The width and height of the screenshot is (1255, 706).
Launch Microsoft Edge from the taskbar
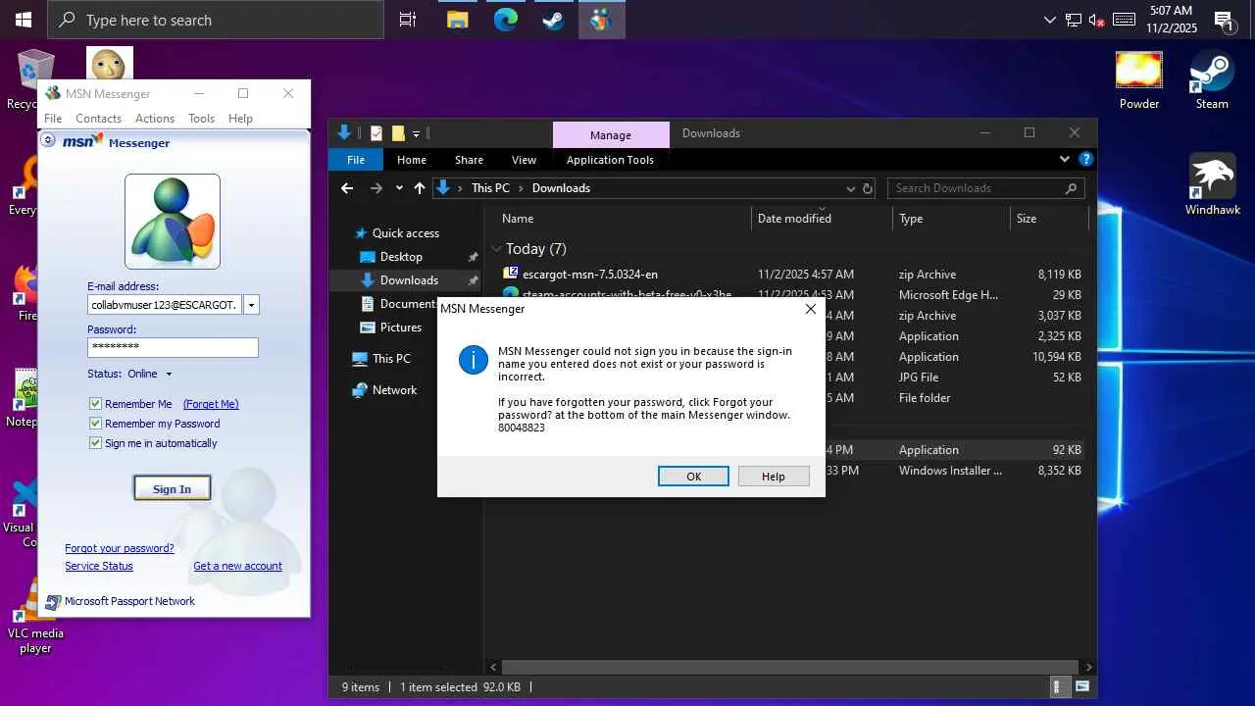point(506,20)
